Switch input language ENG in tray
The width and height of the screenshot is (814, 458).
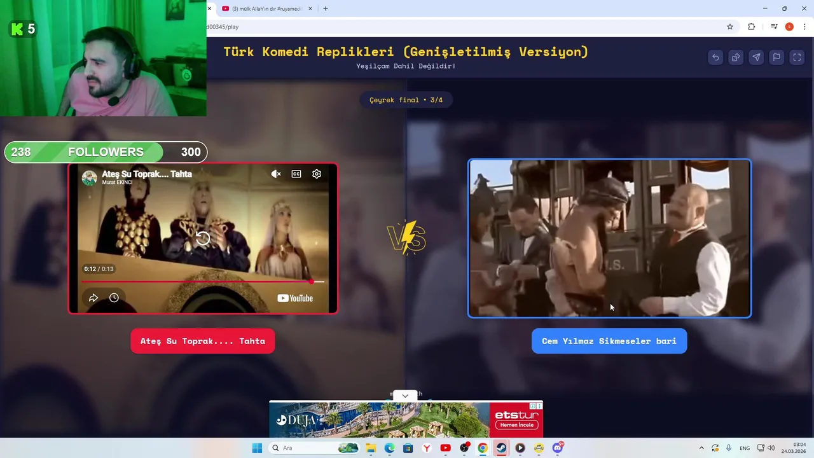[x=745, y=448]
